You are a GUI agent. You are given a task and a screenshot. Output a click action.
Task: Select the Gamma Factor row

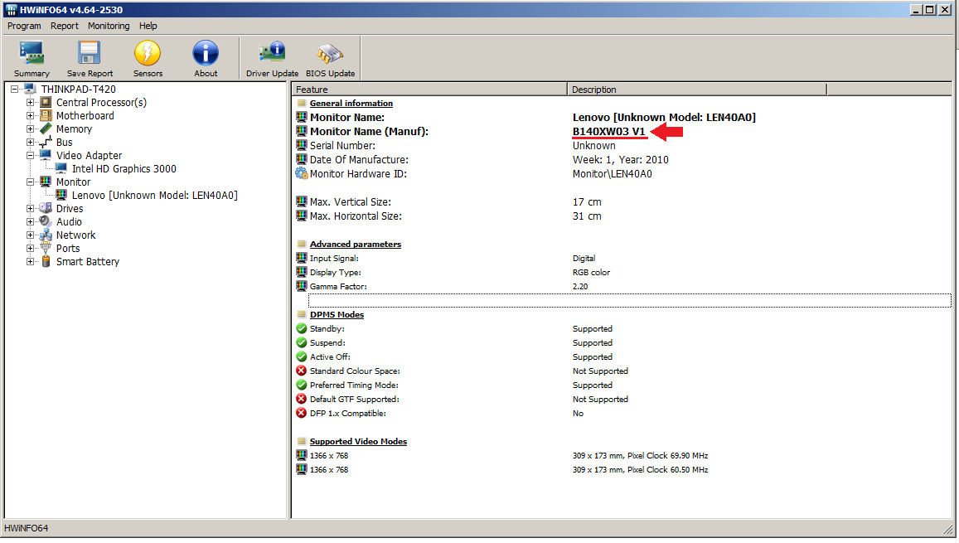(622, 286)
